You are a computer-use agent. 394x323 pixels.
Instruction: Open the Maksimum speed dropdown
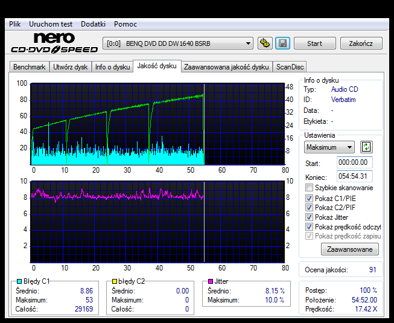329,147
